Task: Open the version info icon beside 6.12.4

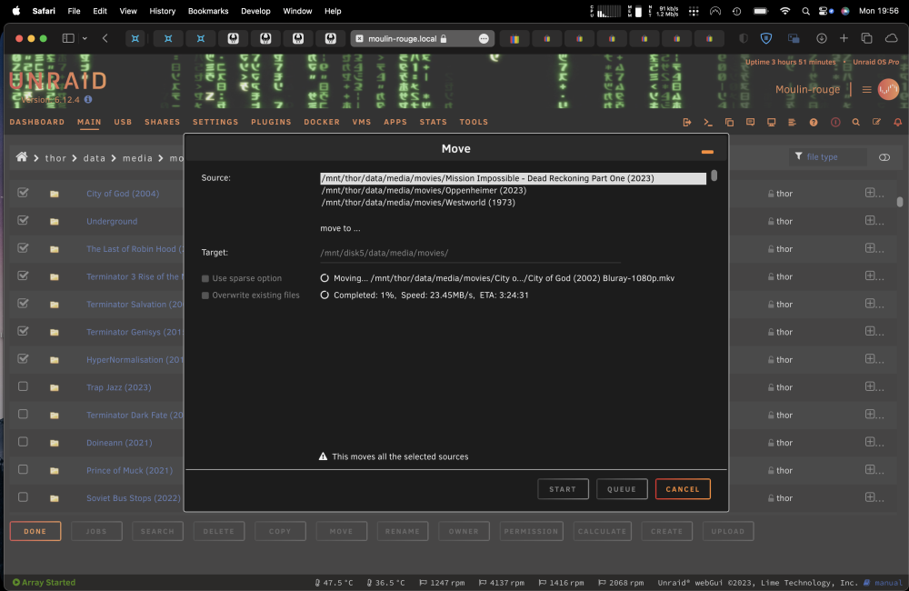Action: click(x=88, y=100)
